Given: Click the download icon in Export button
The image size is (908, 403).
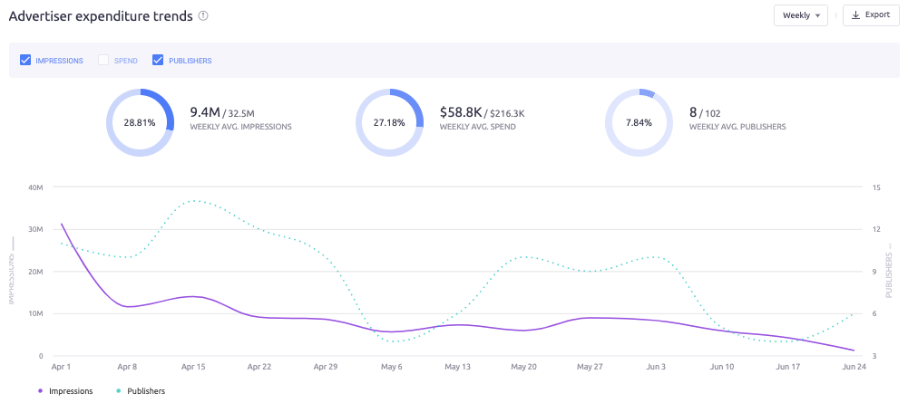Looking at the screenshot, I should [855, 15].
